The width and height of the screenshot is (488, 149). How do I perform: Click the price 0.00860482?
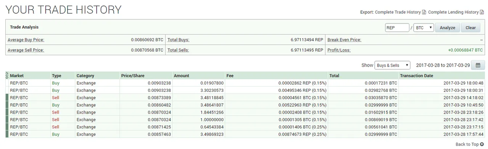tap(159, 105)
